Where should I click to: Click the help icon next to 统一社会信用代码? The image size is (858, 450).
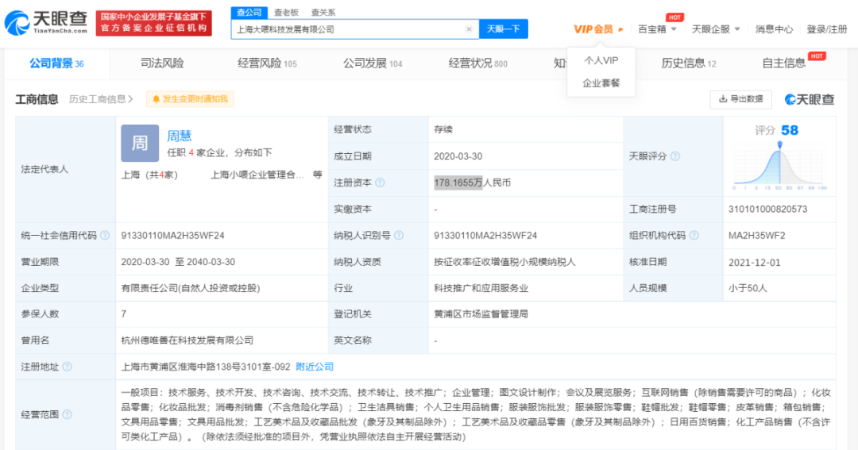pyautogui.click(x=105, y=236)
